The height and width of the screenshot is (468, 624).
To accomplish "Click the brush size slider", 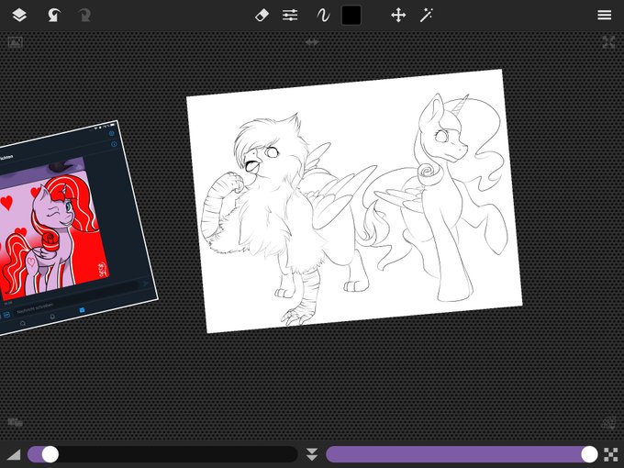I will [x=162, y=454].
